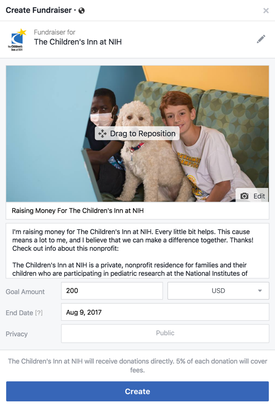This screenshot has width=275, height=407.
Task: Click the camera icon on cover photo
Action: 244,196
